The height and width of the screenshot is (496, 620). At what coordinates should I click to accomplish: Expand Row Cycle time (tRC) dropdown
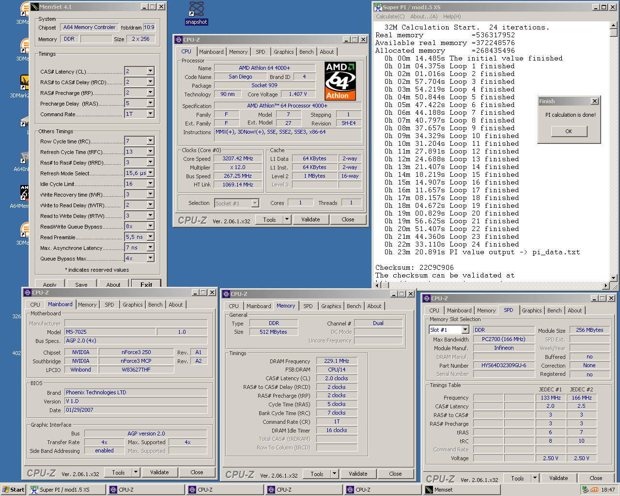point(150,141)
